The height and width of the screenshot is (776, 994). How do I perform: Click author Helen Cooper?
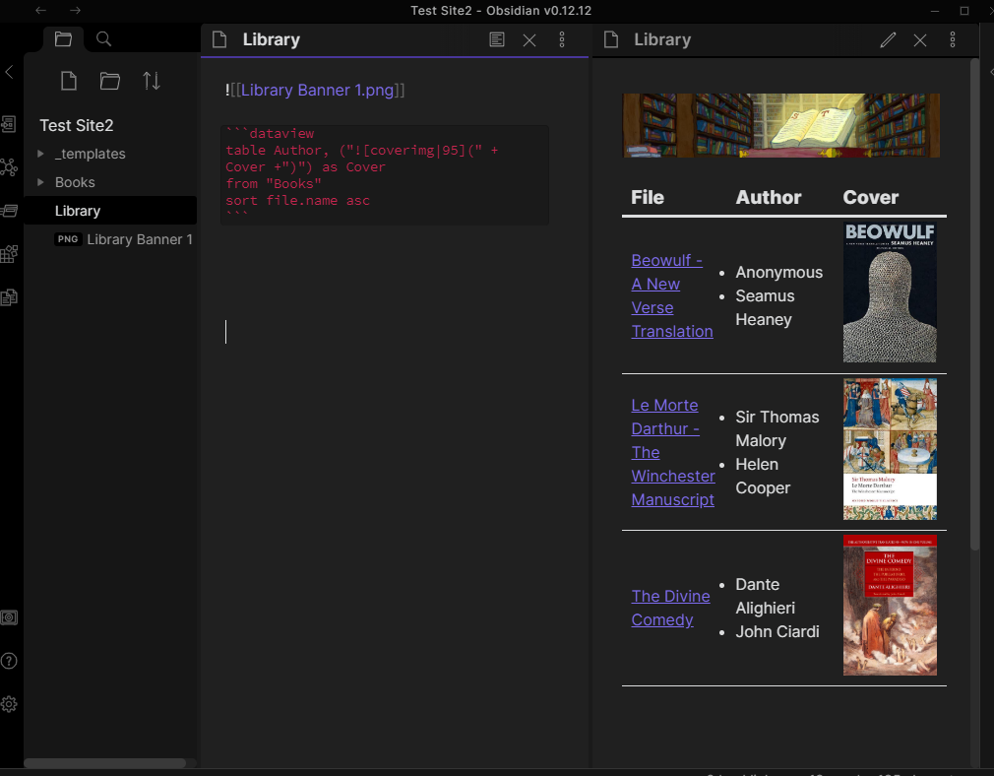[763, 476]
